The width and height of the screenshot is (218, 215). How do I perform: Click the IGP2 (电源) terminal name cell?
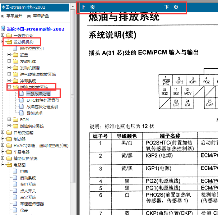(170, 158)
